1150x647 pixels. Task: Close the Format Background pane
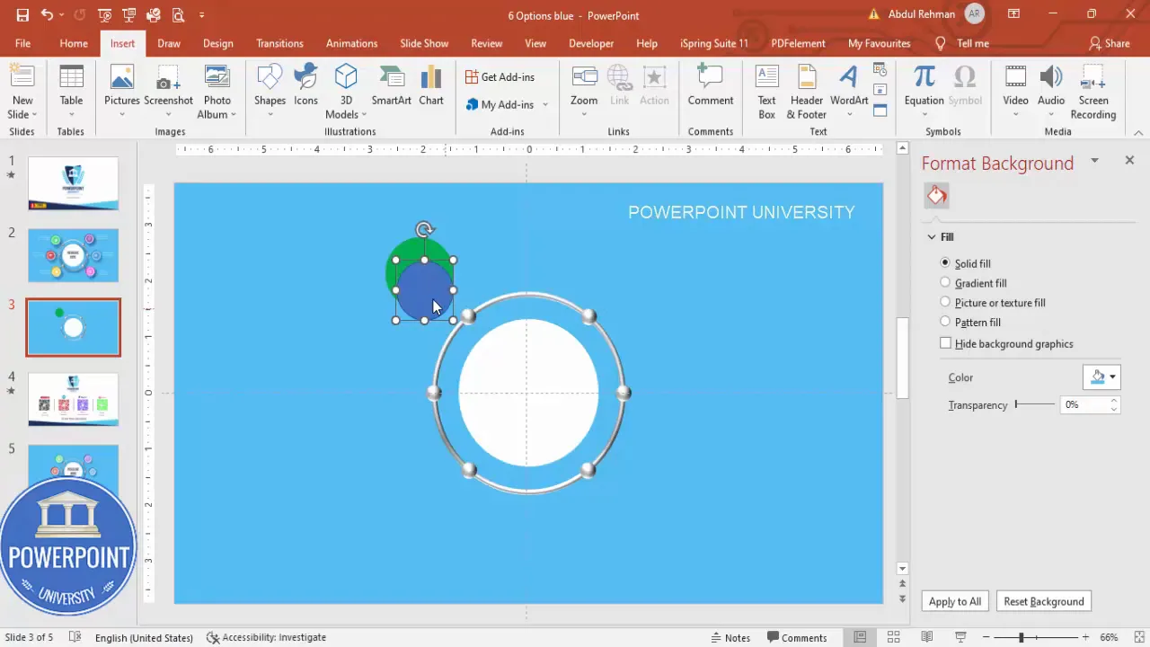(x=1129, y=160)
